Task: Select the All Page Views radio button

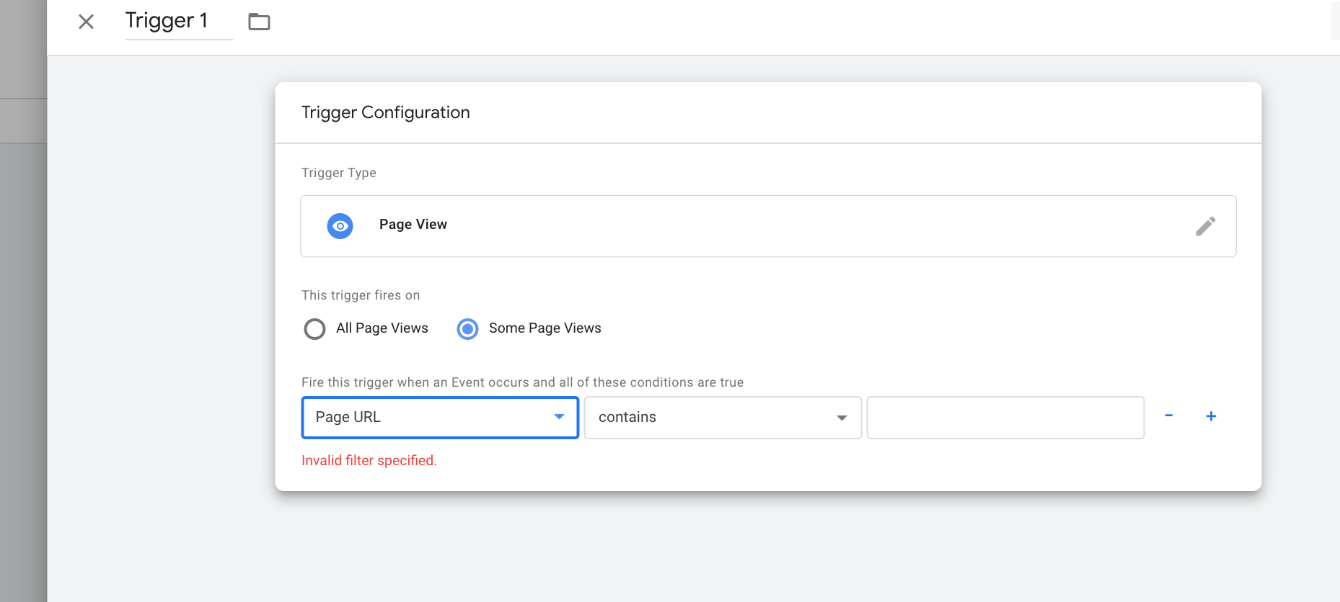Action: [x=314, y=329]
